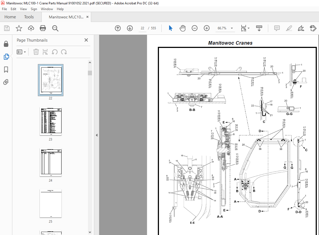Click the G-G section label in the diagram

(289, 114)
